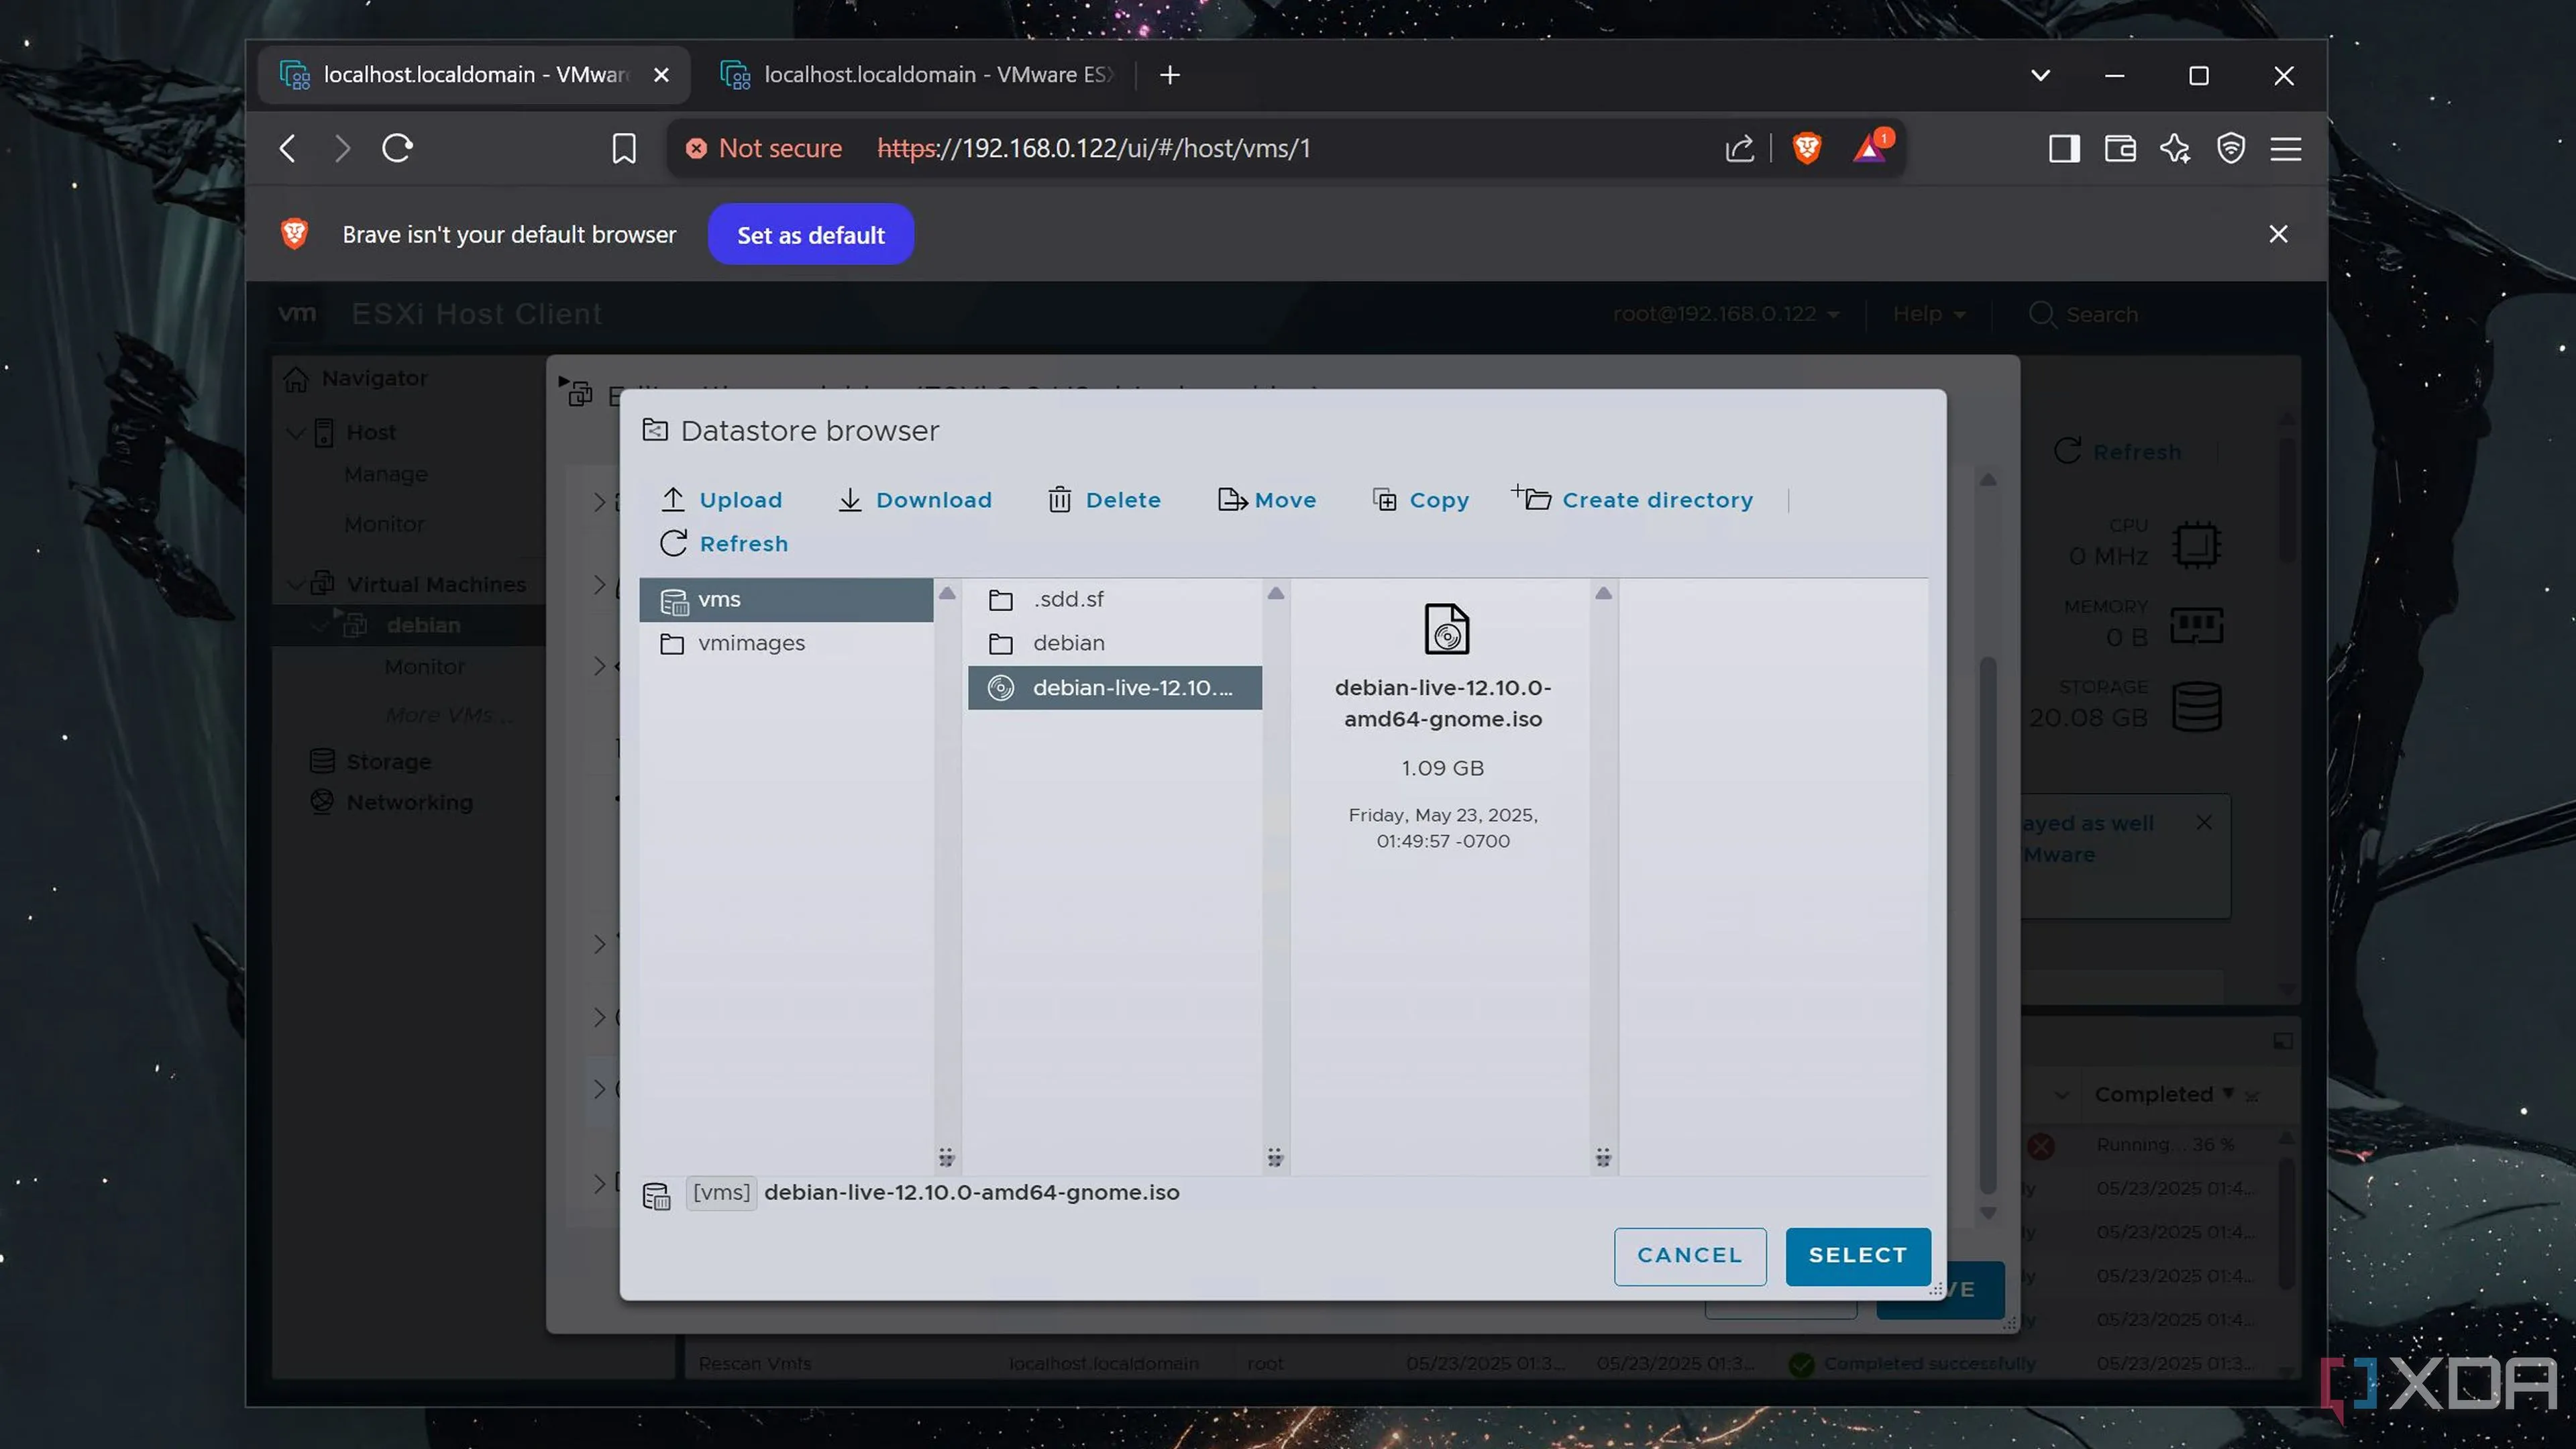Open the .sdd.sf folder

point(1114,599)
